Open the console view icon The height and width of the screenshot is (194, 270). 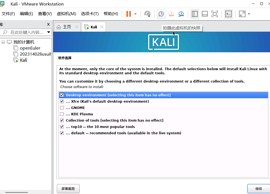(229, 14)
